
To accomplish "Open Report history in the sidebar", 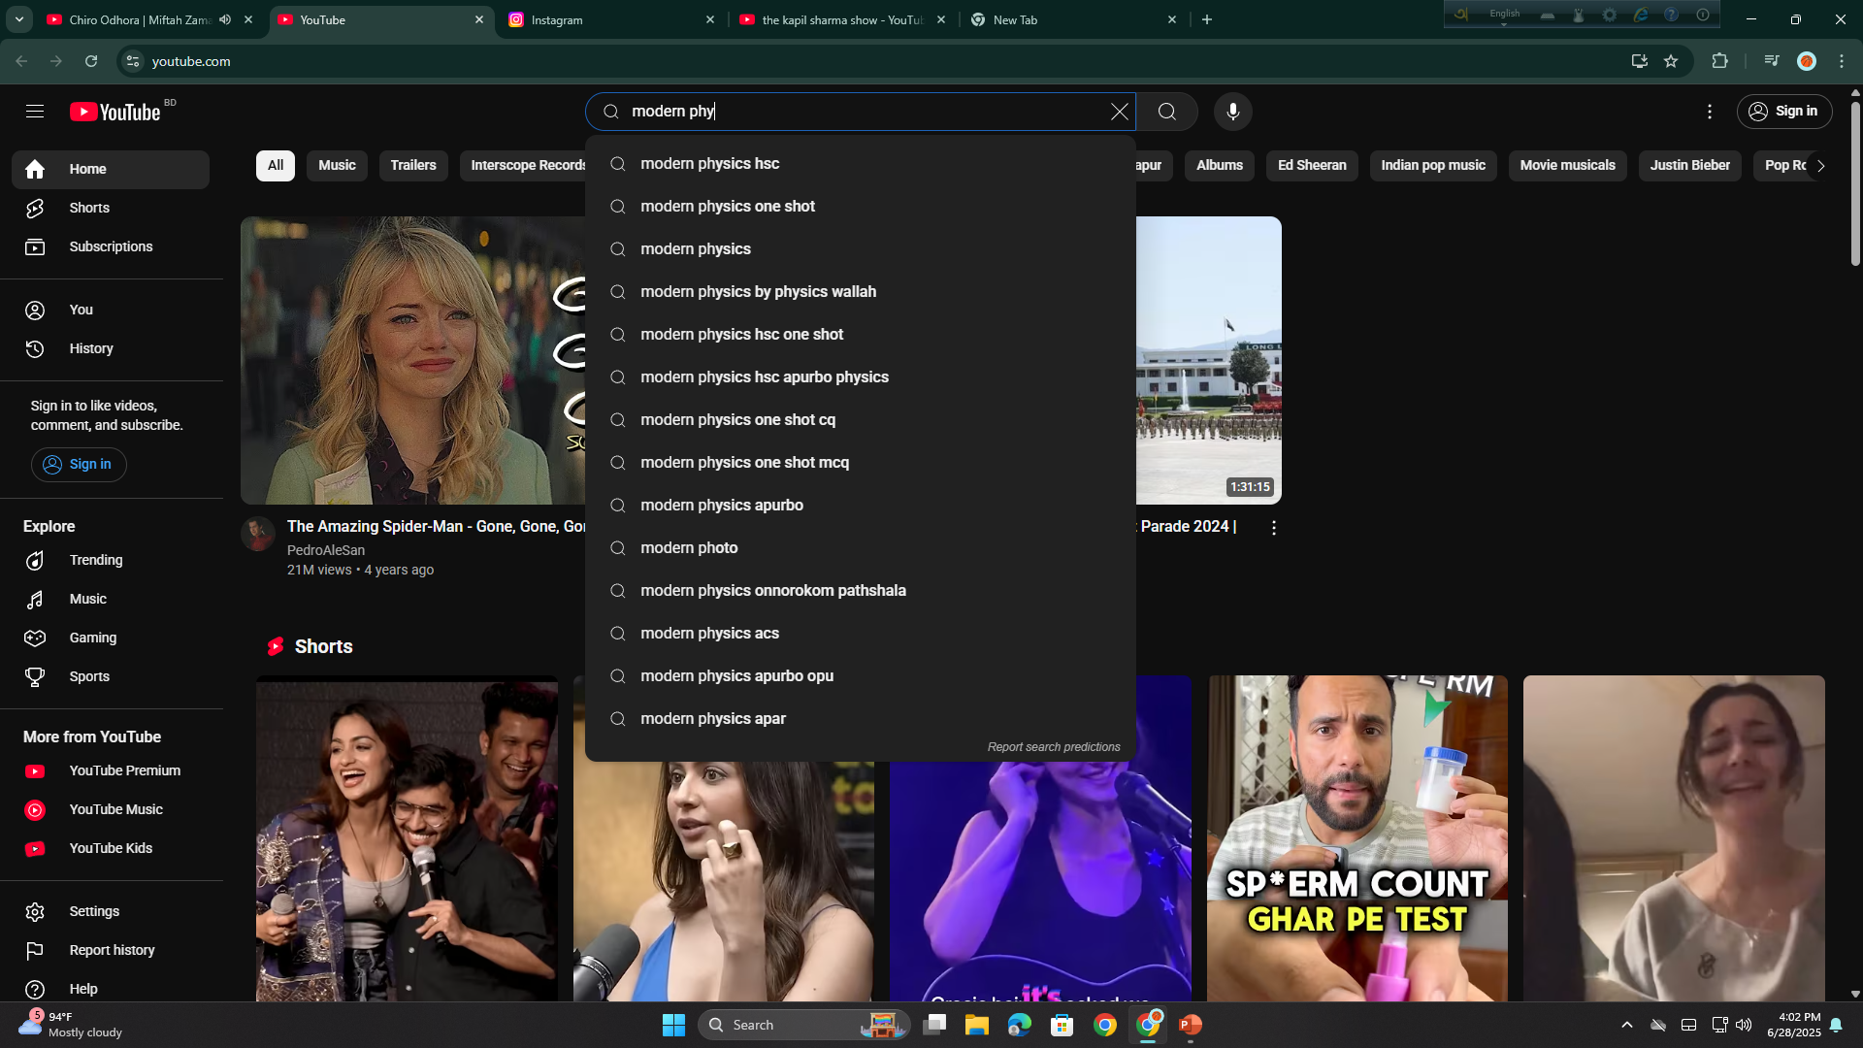I will click(x=111, y=950).
